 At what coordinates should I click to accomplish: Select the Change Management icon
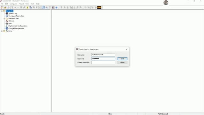[7, 28]
